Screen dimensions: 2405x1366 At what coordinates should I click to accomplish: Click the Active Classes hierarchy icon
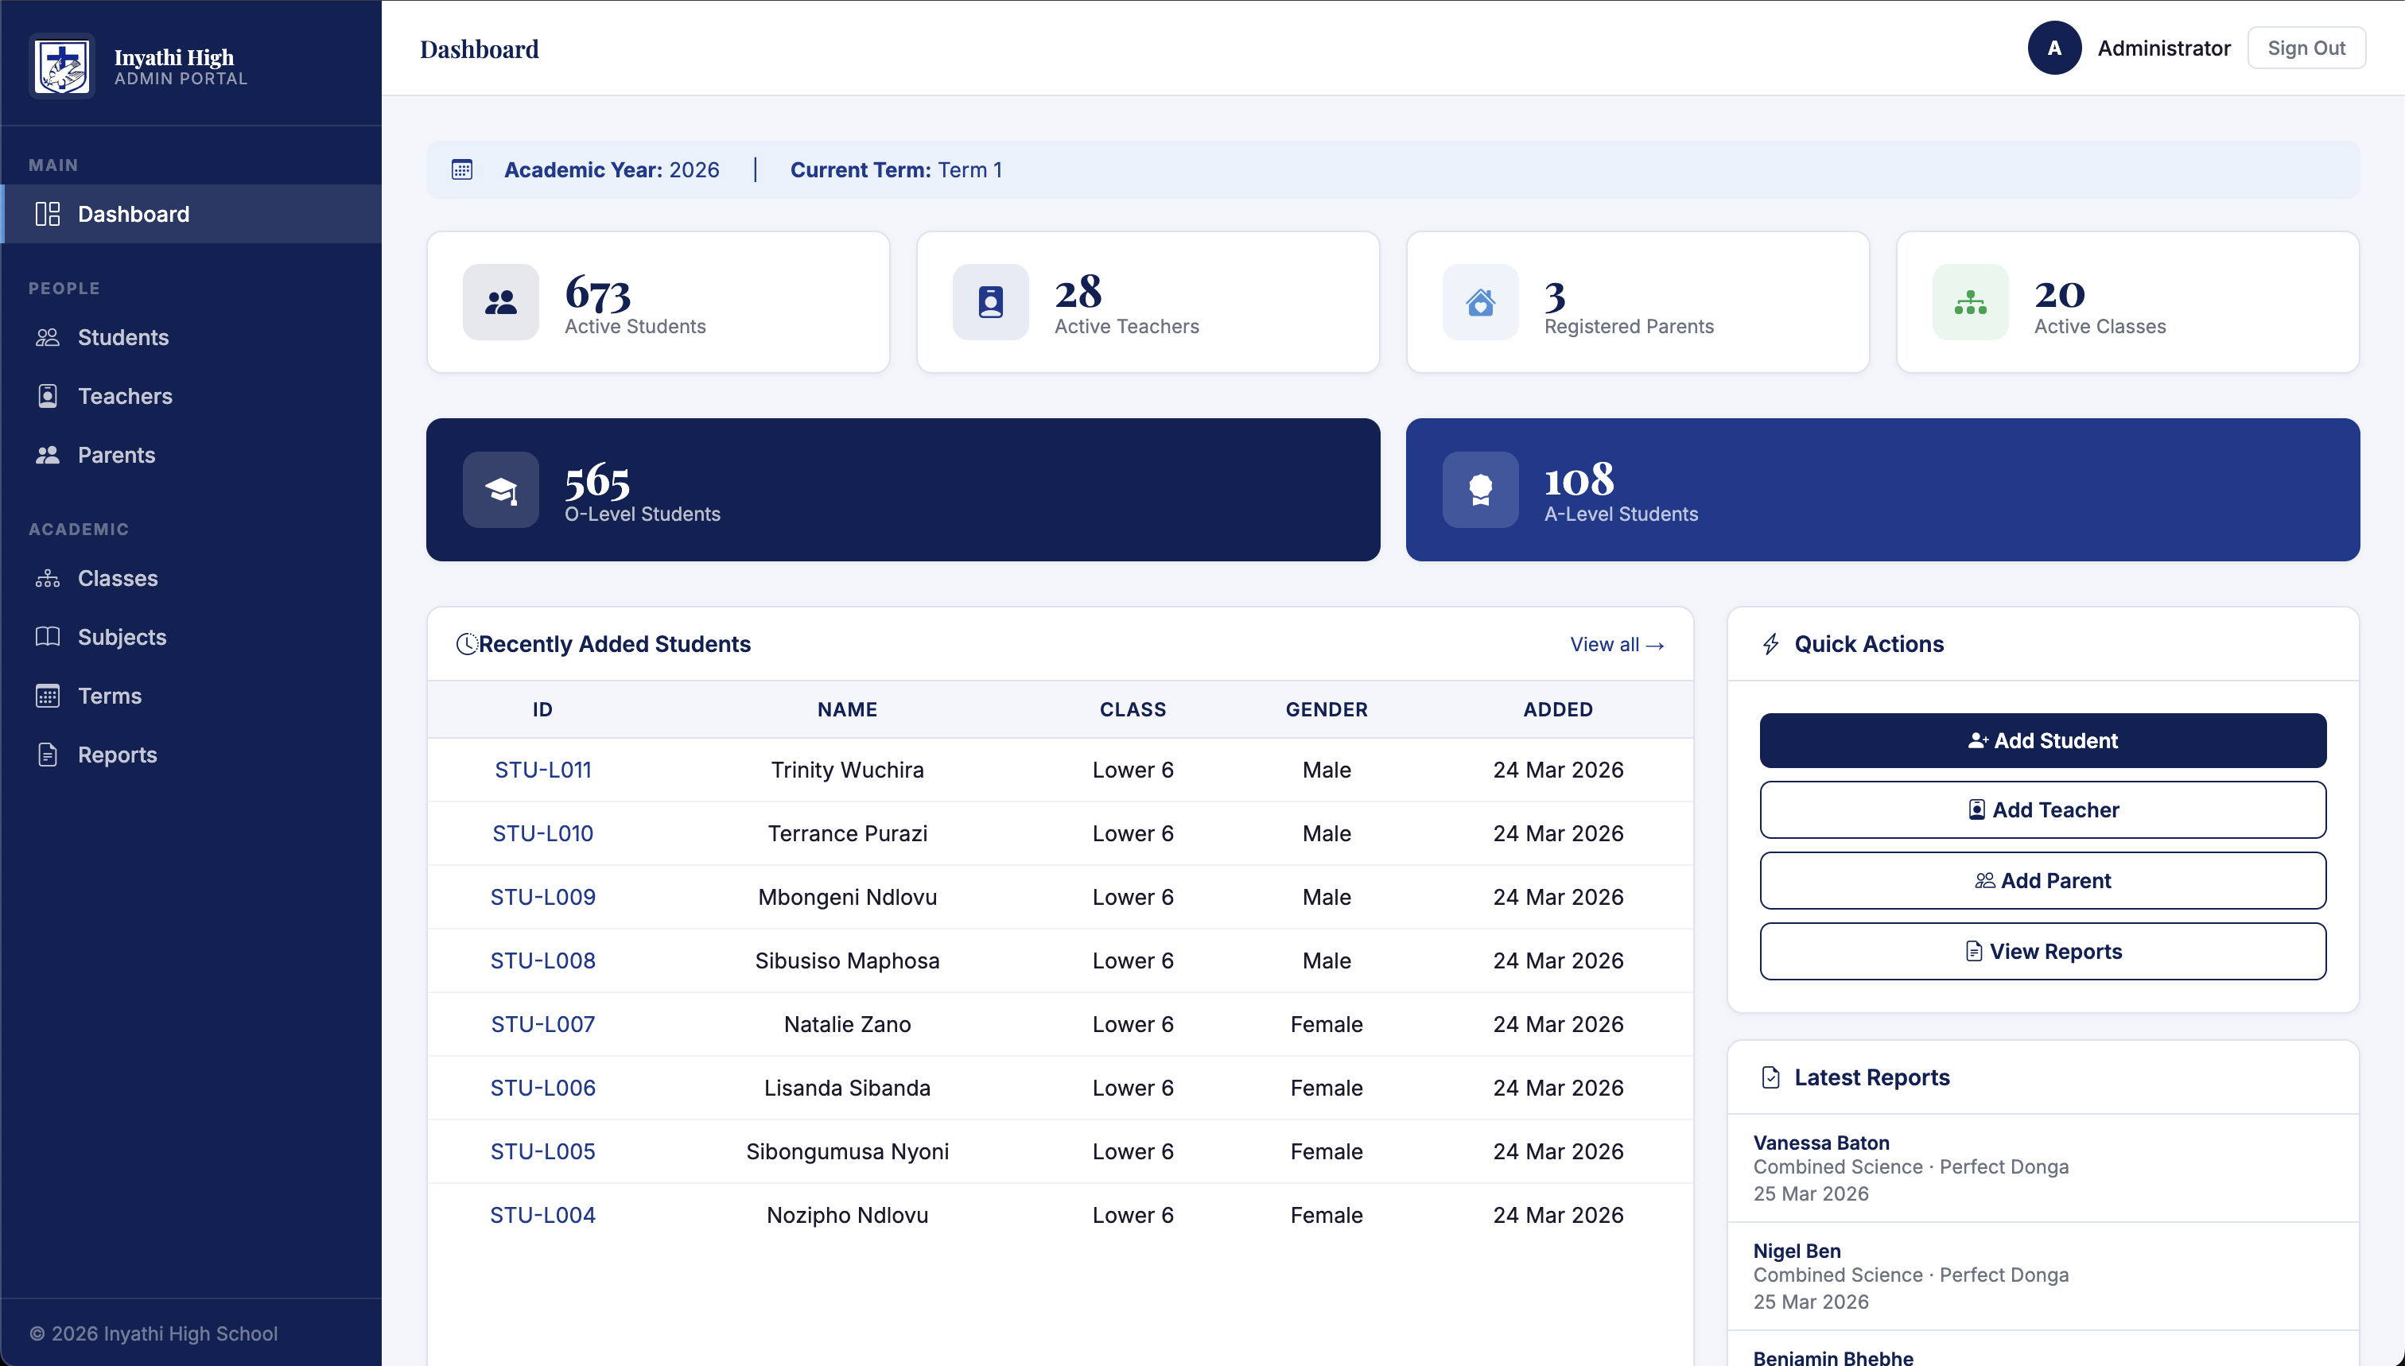click(x=1970, y=302)
